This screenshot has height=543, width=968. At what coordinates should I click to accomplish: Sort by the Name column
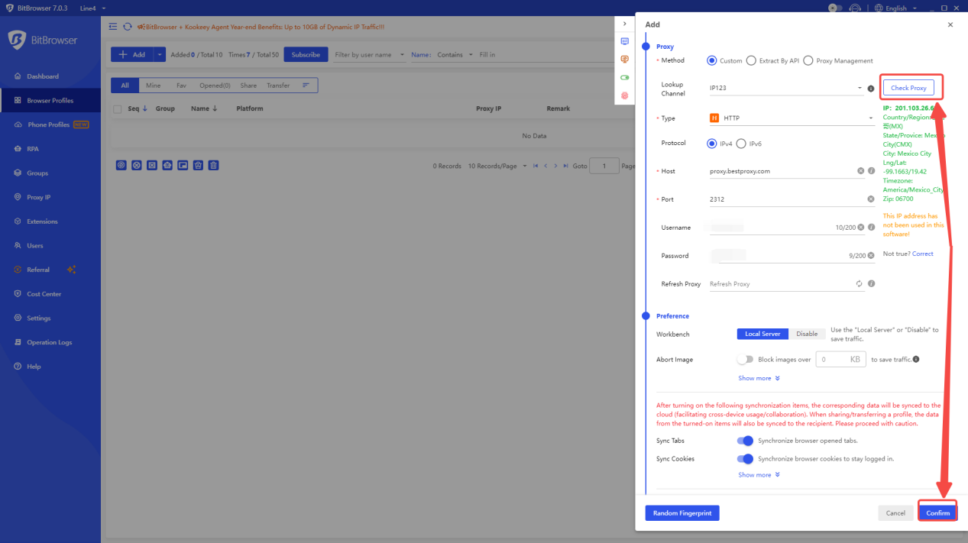204,109
